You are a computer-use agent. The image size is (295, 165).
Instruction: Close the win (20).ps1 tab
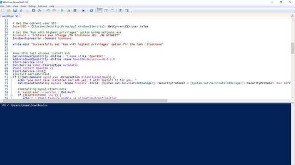[x=17, y=16]
